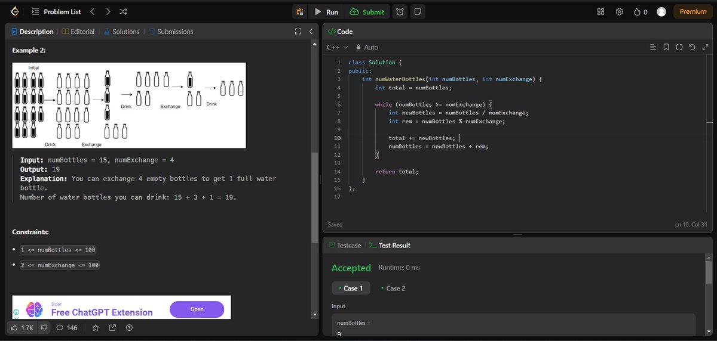
Task: Go to the next problem arrow
Action: pos(108,11)
